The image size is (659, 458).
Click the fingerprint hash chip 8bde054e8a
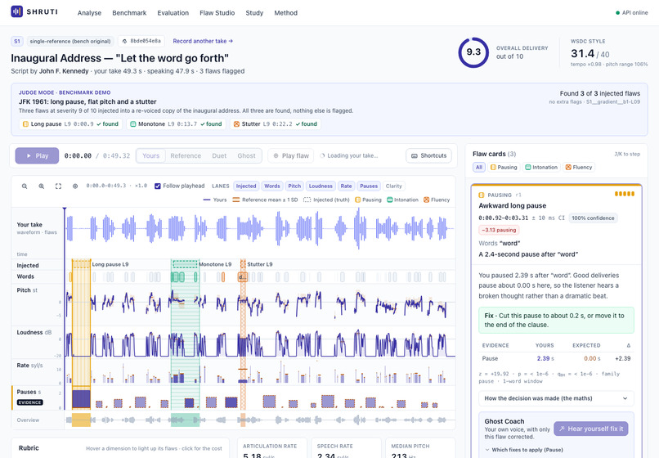(141, 41)
